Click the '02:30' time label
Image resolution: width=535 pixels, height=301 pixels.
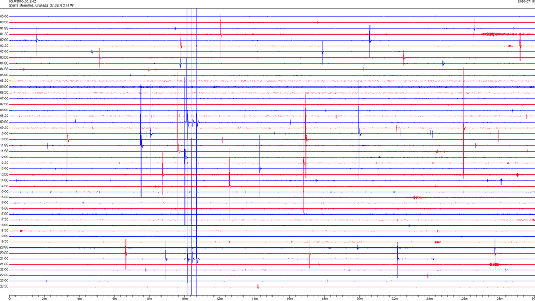click(x=4, y=46)
